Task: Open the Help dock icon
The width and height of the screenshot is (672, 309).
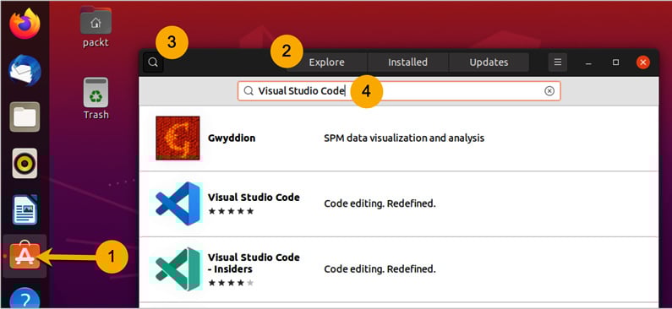Action: coord(25,298)
